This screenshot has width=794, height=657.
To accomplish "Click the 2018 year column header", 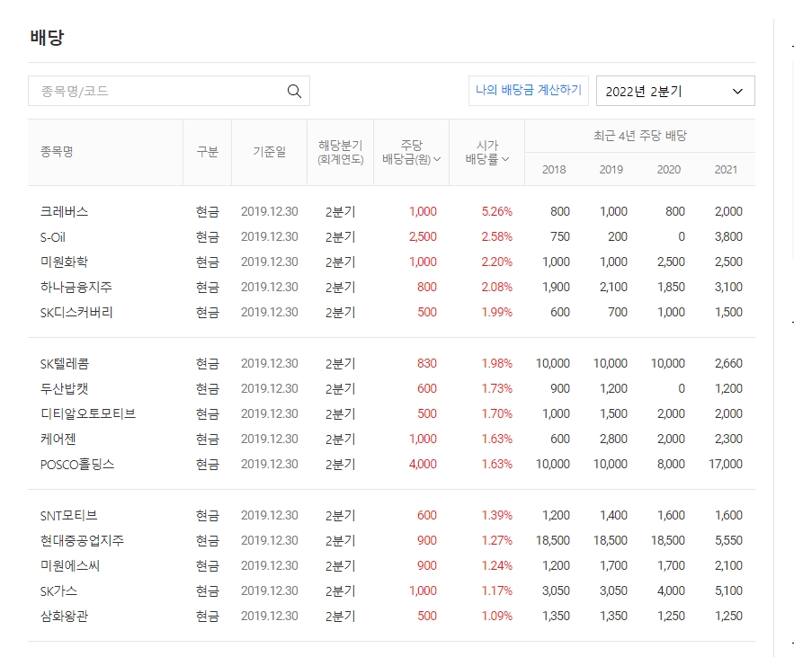I will click(554, 170).
